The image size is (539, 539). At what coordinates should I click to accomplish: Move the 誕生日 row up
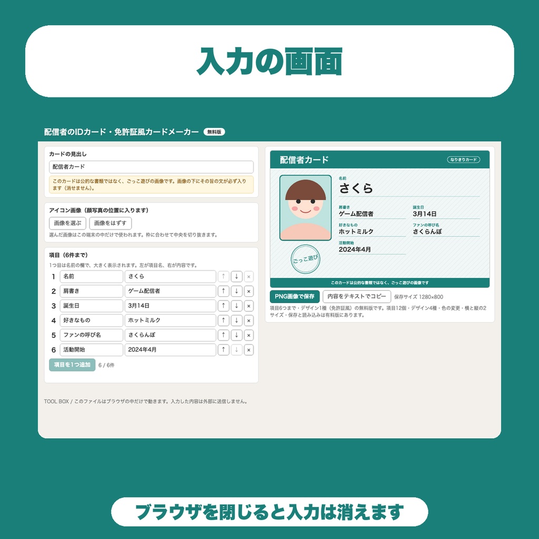coord(223,306)
